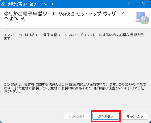Click the へようこそ text in the heading's second line
This screenshot has width=151, height=123.
15,19
